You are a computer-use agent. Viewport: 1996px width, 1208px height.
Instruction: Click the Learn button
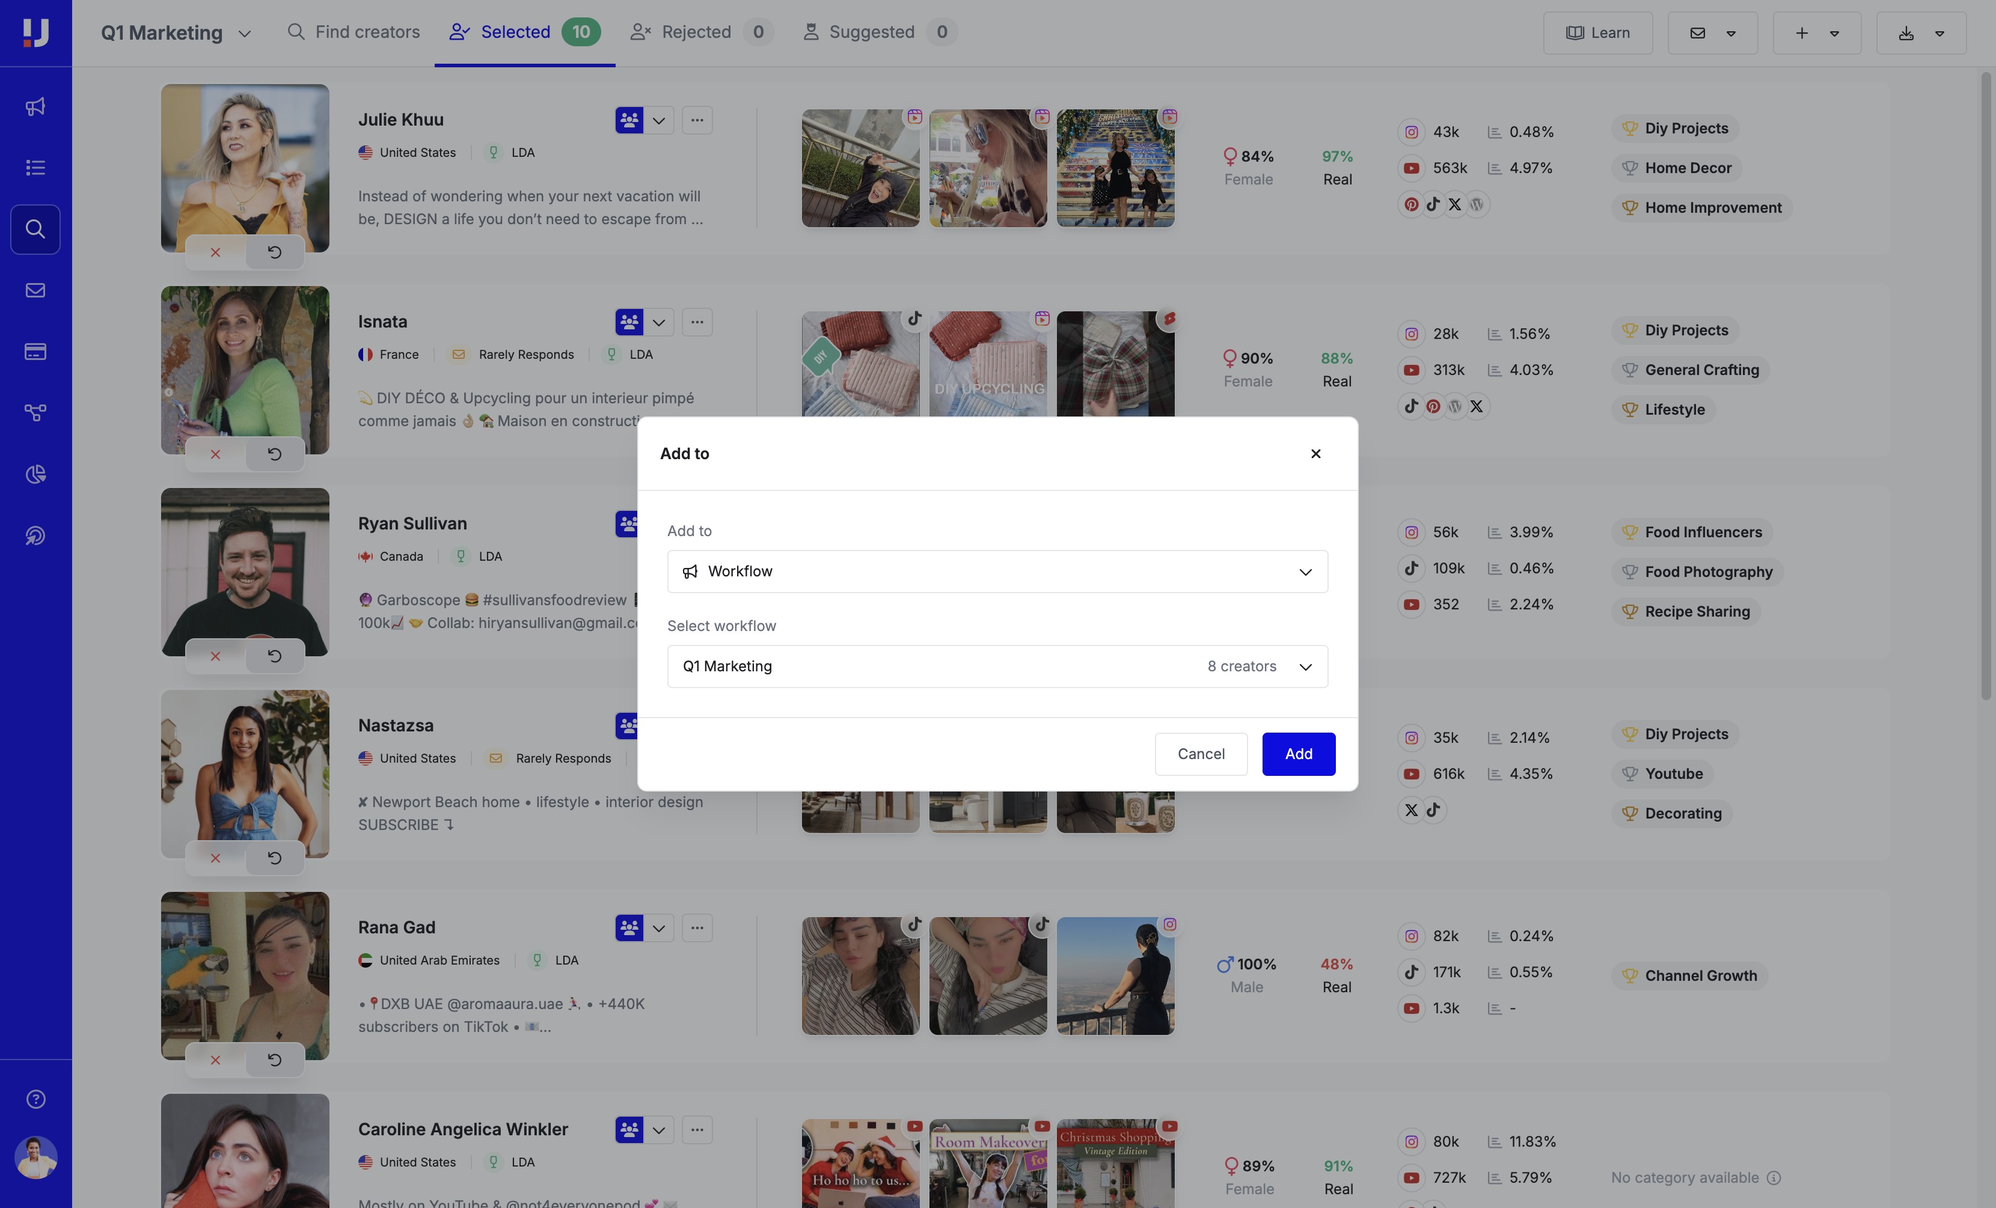point(1597,33)
